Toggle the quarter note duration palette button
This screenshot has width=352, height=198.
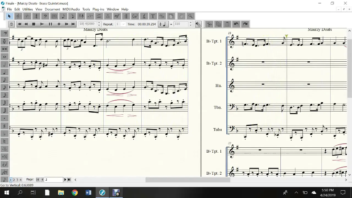4,72
